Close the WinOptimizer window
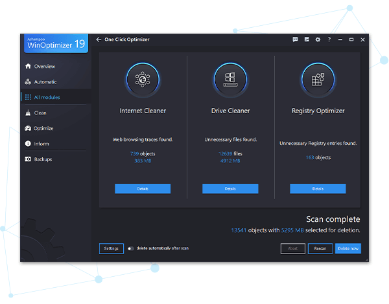Image resolution: width=389 pixels, height=304 pixels. click(362, 39)
